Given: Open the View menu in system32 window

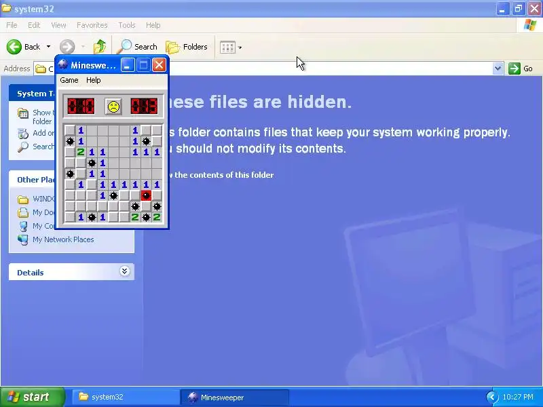Looking at the screenshot, I should [x=58, y=25].
